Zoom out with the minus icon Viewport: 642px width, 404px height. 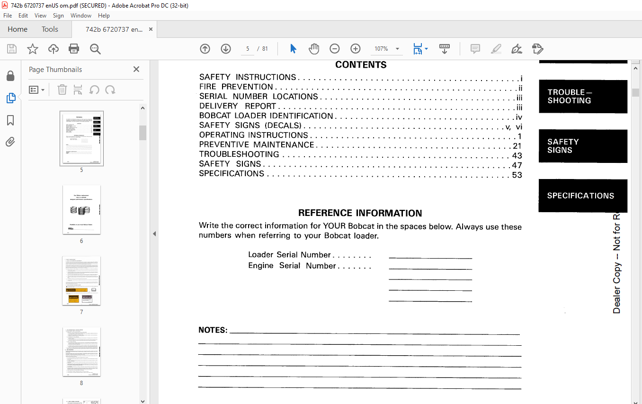(x=335, y=49)
